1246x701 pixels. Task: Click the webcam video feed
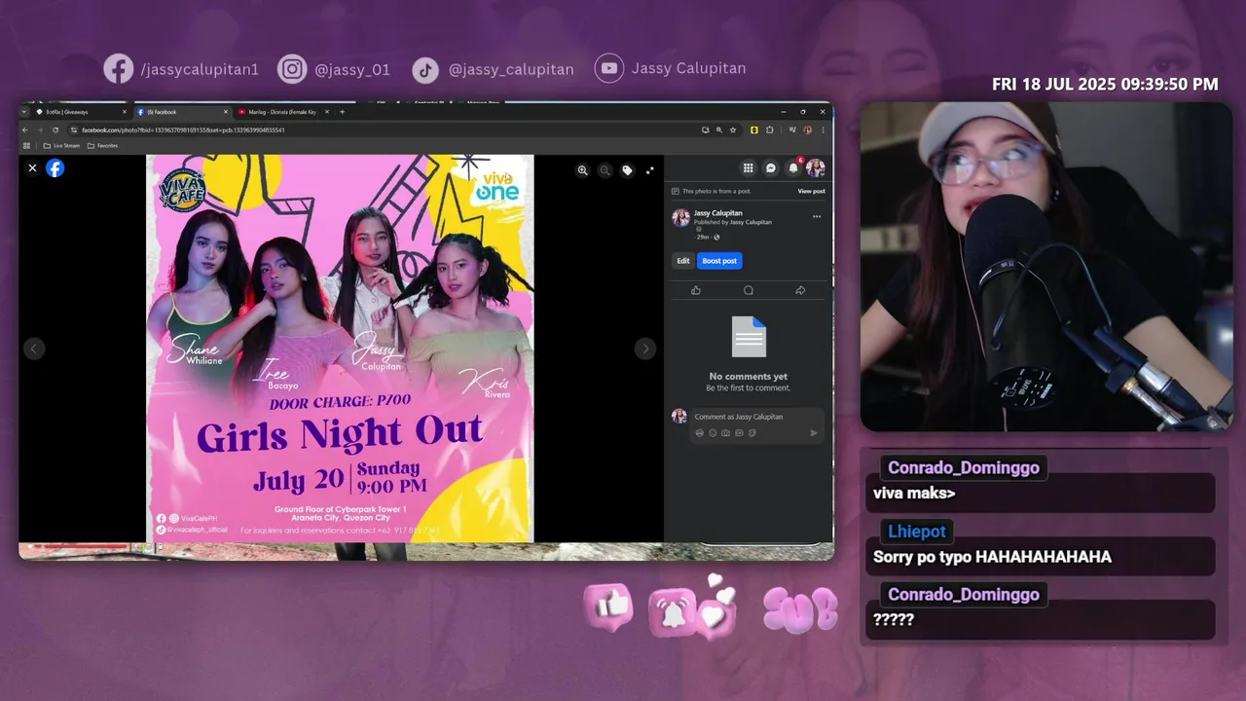(1046, 267)
